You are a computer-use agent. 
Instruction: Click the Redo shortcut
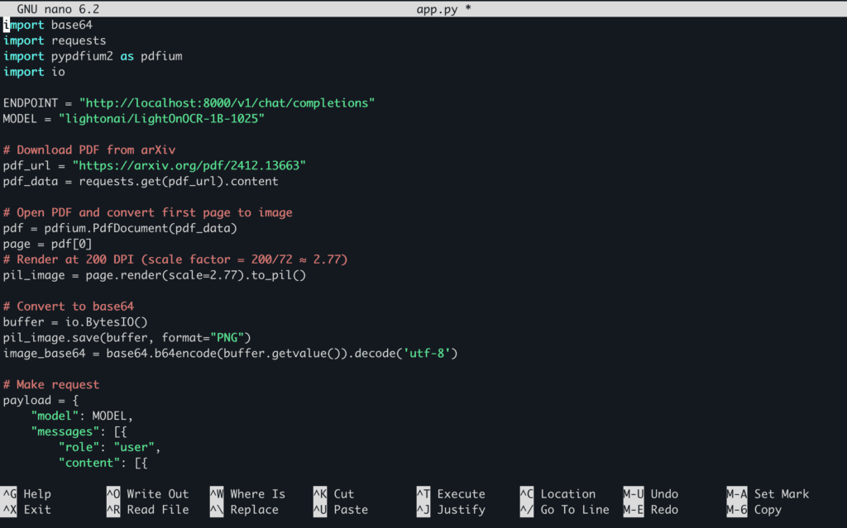(665, 510)
